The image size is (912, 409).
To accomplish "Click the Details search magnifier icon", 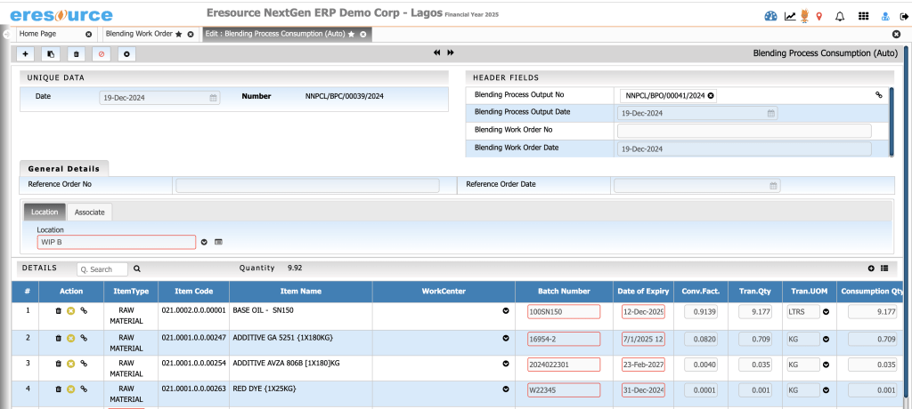I will tap(137, 269).
